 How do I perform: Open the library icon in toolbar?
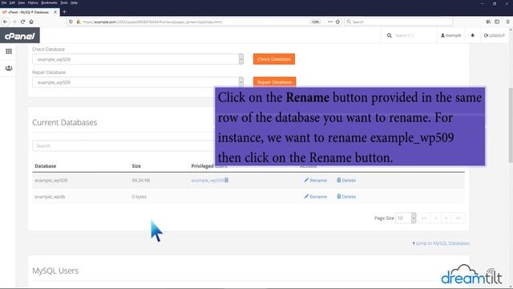pos(488,22)
